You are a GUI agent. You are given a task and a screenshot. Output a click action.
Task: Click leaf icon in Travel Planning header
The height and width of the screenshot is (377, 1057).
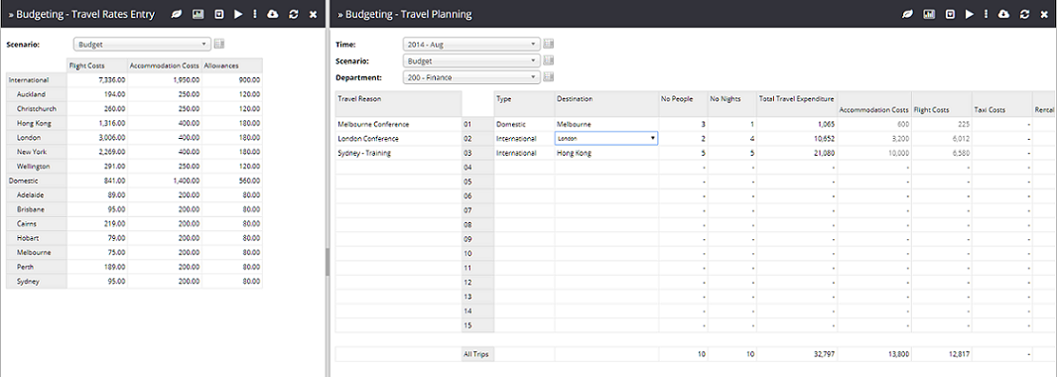(x=908, y=14)
